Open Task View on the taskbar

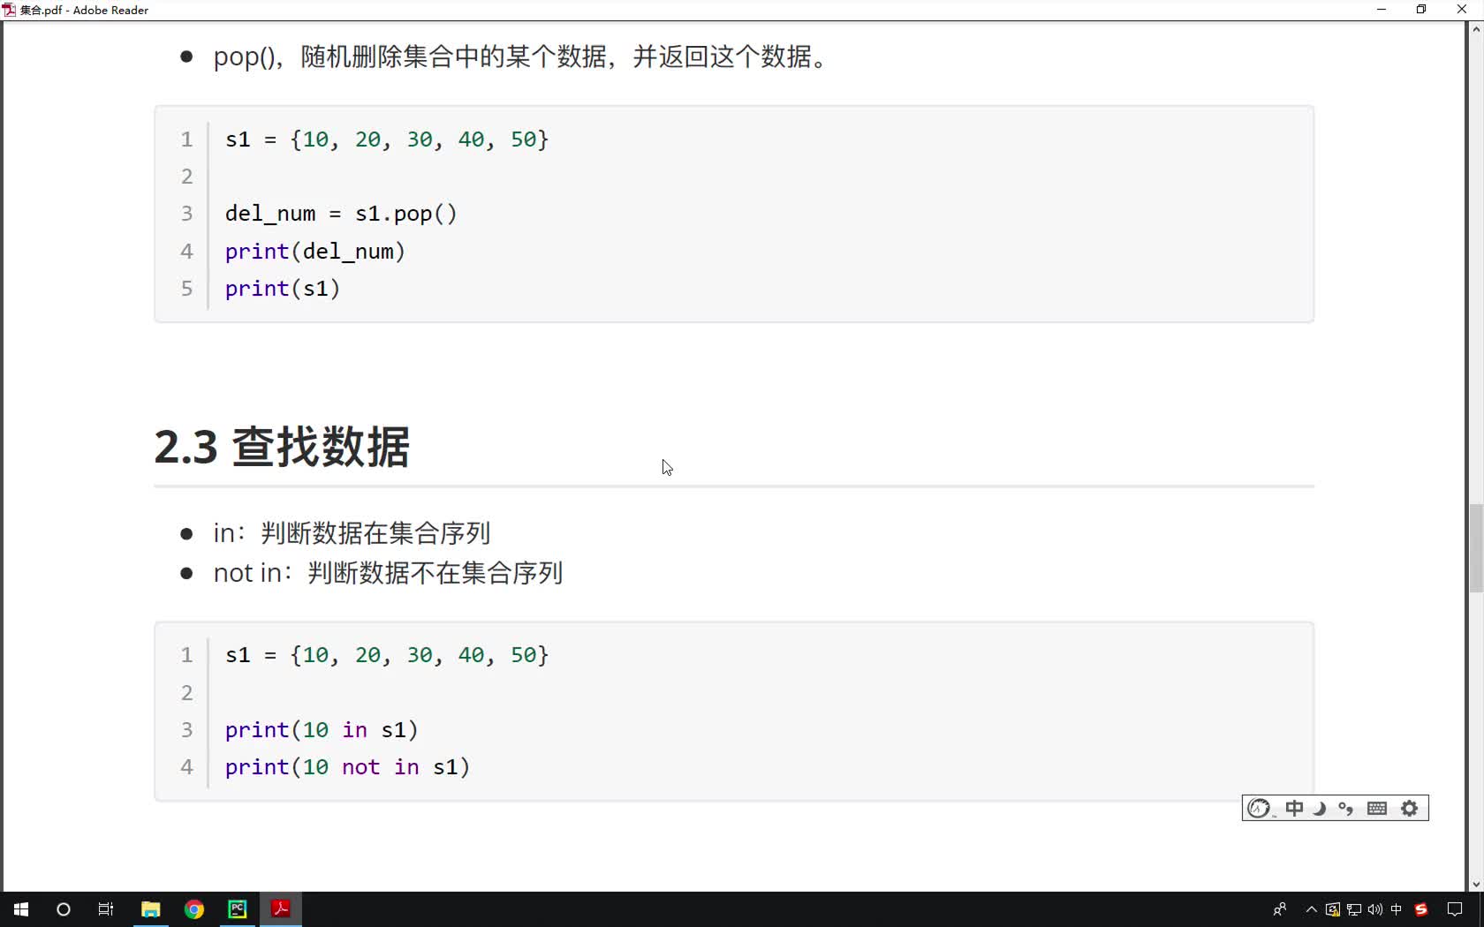point(106,909)
